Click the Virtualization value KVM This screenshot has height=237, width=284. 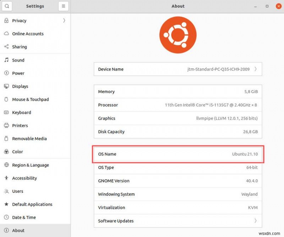(x=253, y=208)
